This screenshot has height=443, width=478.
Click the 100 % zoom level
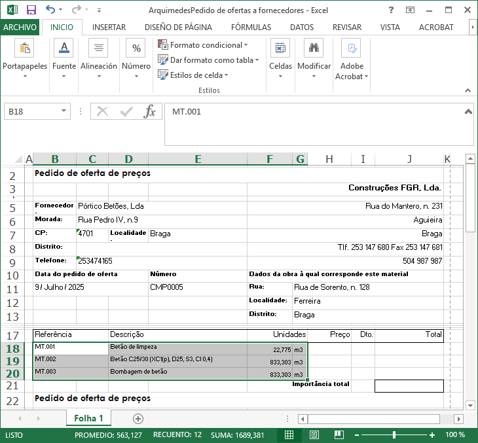[x=455, y=434]
